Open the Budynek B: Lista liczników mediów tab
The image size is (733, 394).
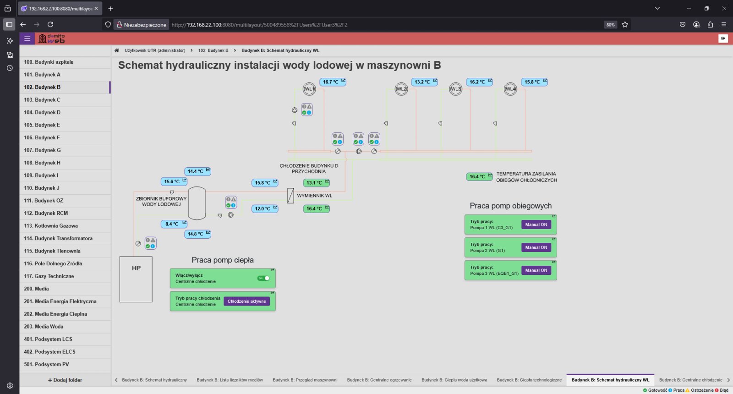(x=230, y=380)
